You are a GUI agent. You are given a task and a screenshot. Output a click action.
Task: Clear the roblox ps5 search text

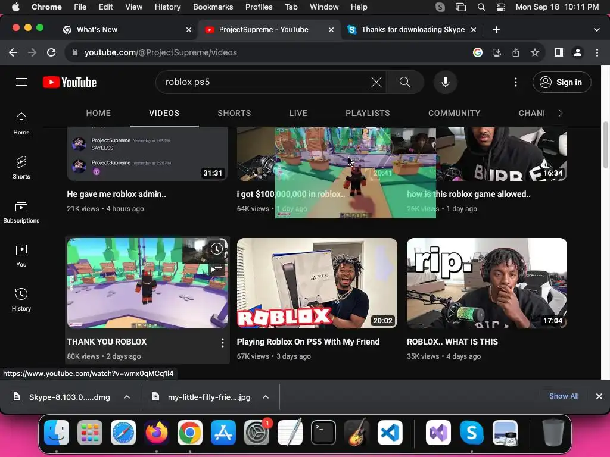coord(376,82)
